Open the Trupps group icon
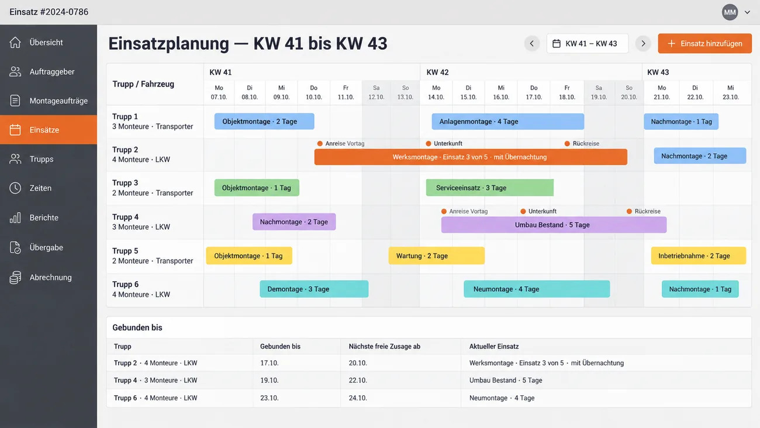Image resolution: width=760 pixels, height=428 pixels. [x=15, y=159]
